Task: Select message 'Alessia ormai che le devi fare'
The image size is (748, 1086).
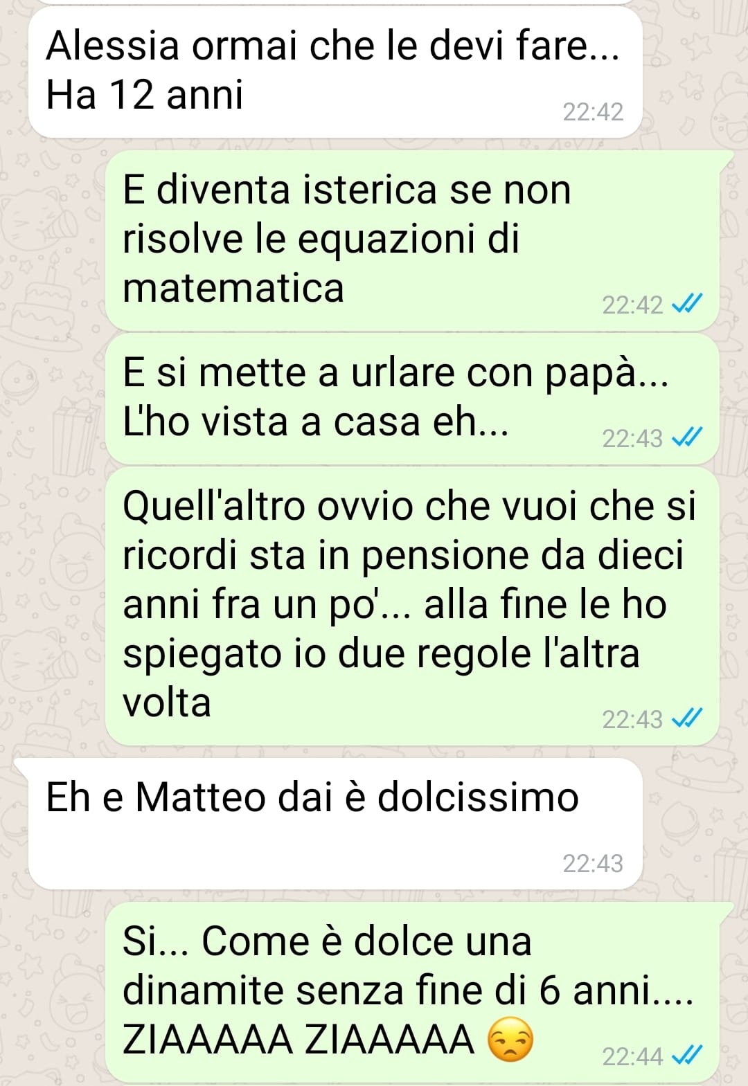Action: (x=335, y=72)
